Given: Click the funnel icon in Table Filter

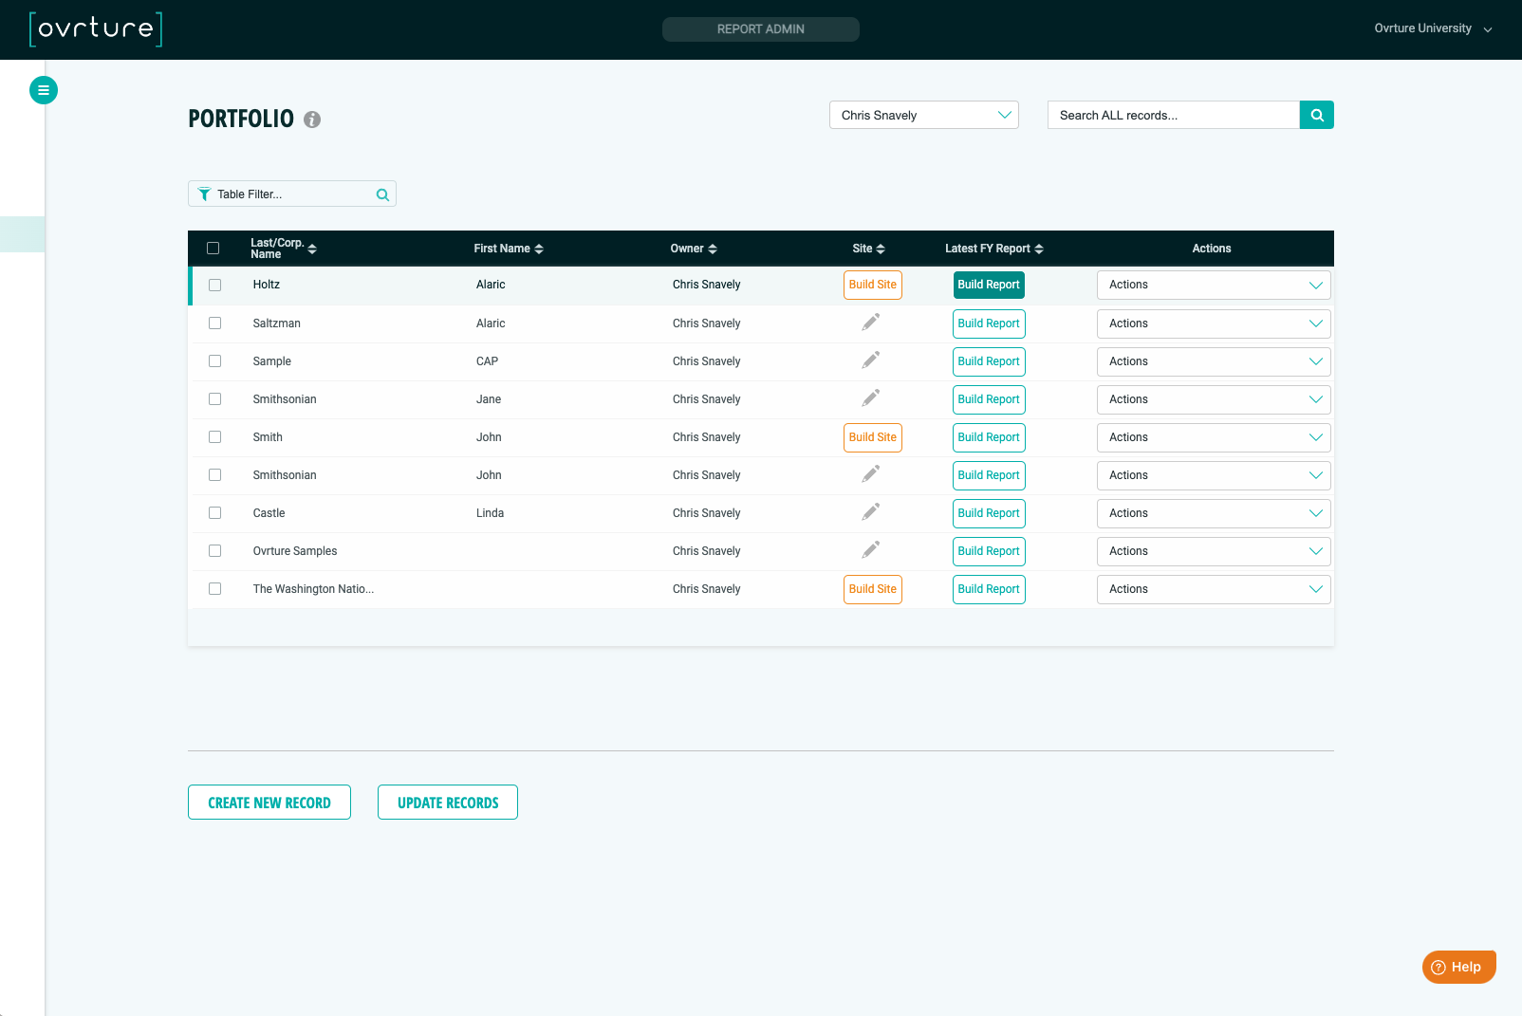Looking at the screenshot, I should tap(204, 194).
